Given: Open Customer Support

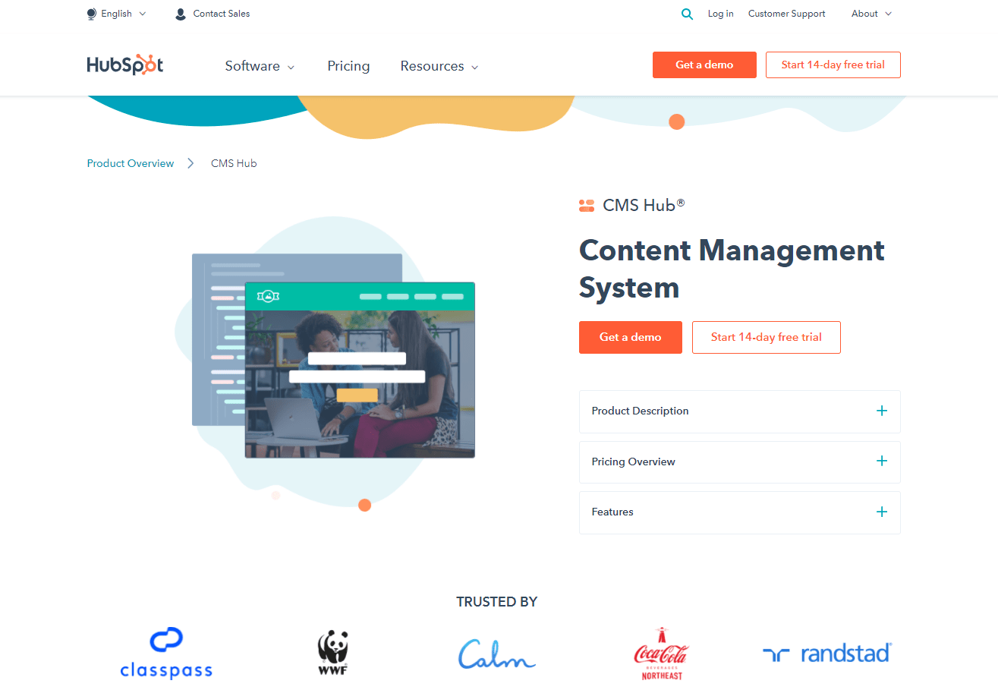Looking at the screenshot, I should [x=786, y=14].
